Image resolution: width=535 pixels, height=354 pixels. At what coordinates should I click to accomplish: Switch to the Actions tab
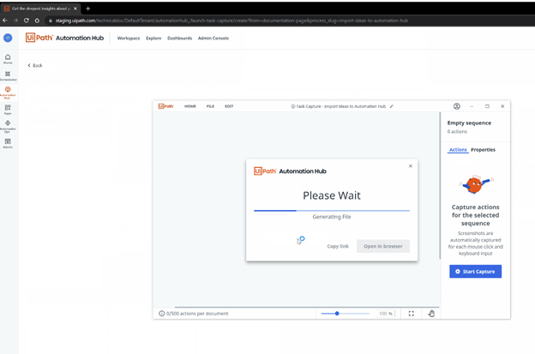[458, 150]
